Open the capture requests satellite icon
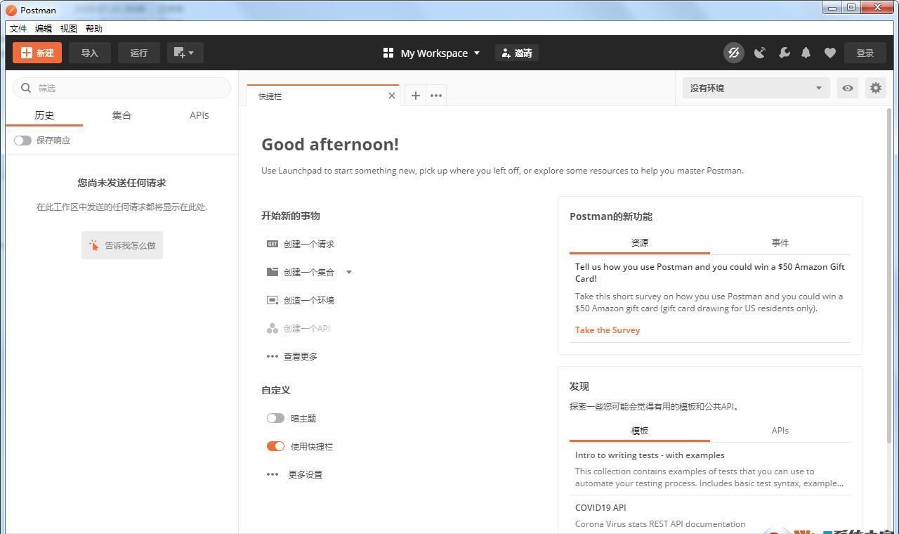899x534 pixels. point(759,53)
